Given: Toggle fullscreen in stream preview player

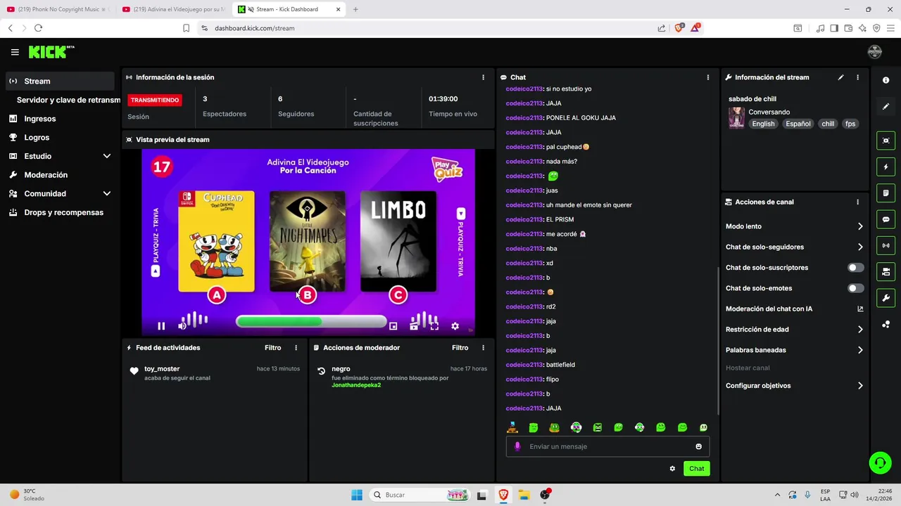Looking at the screenshot, I should pyautogui.click(x=434, y=326).
